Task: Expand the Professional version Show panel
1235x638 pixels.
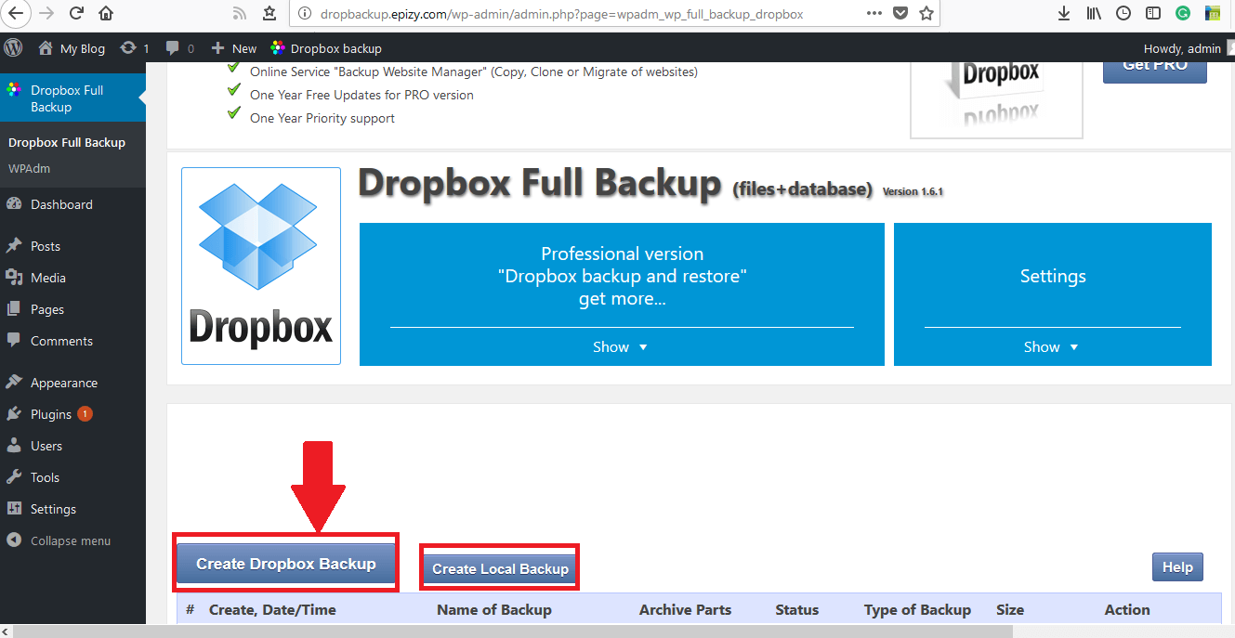Action: pos(621,346)
